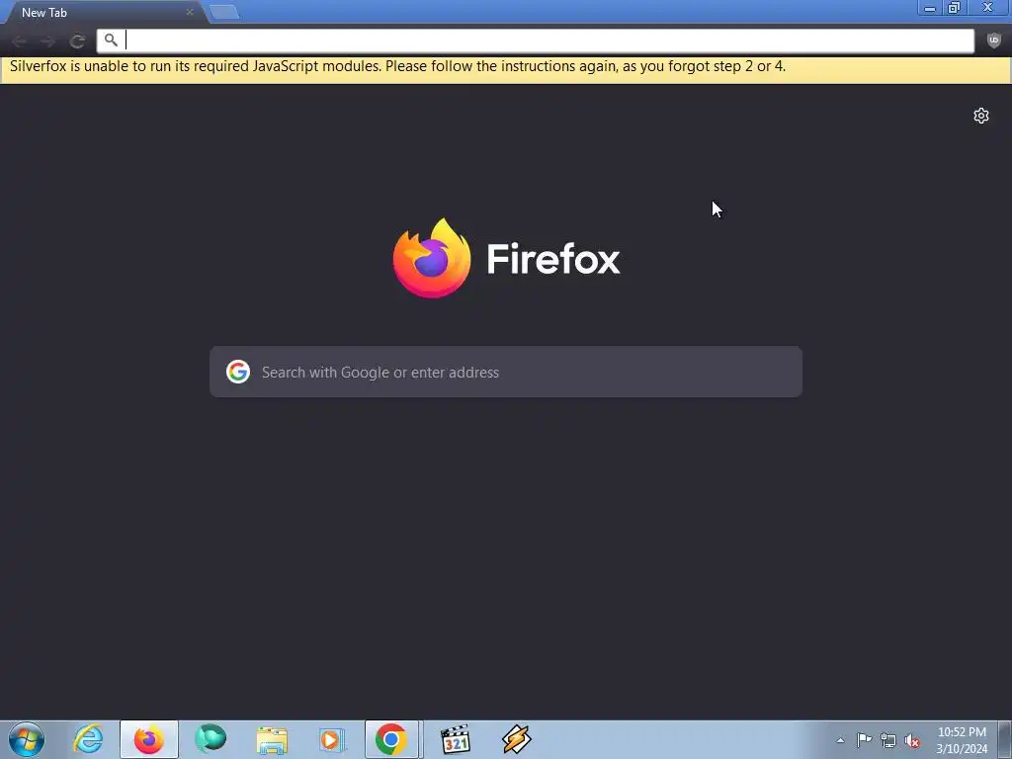Click the network status tray icon

pos(888,740)
